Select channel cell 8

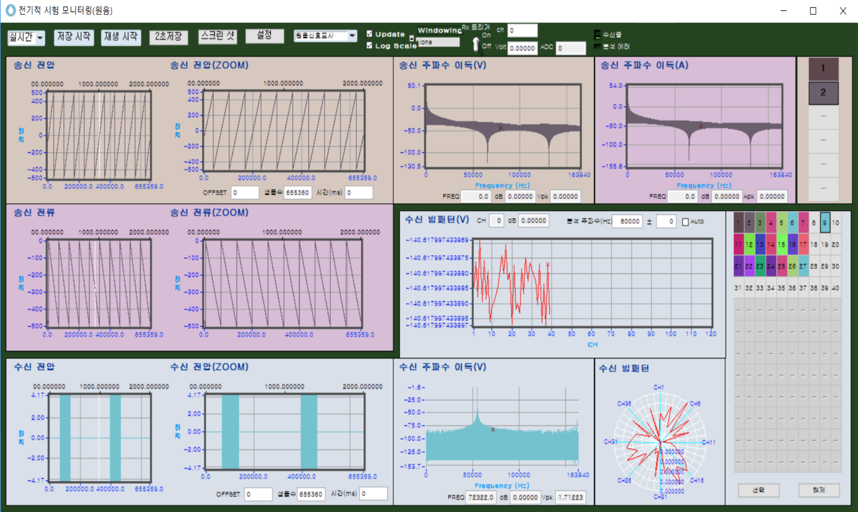[814, 223]
